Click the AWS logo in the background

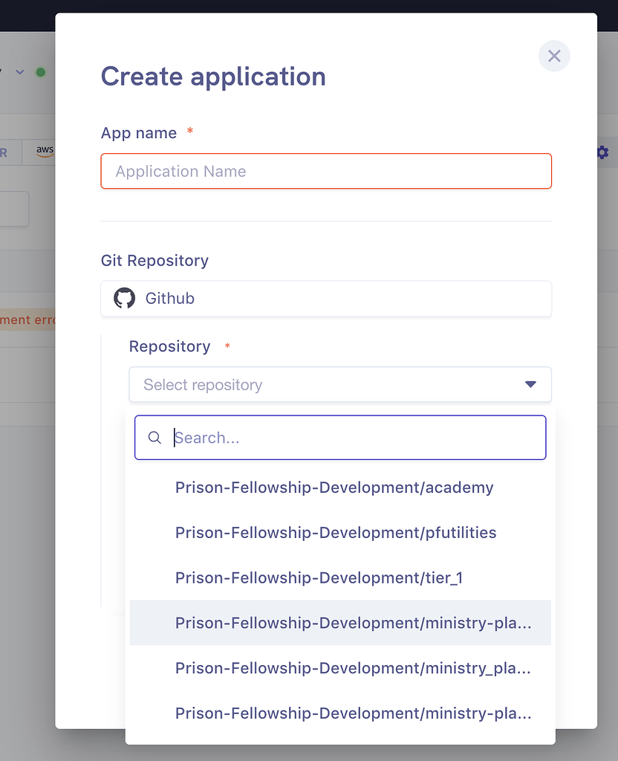(45, 151)
